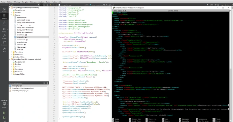This screenshot has height=122, width=233.
Task: Select Autres fichiers in second project
Action: (x=20, y=74)
